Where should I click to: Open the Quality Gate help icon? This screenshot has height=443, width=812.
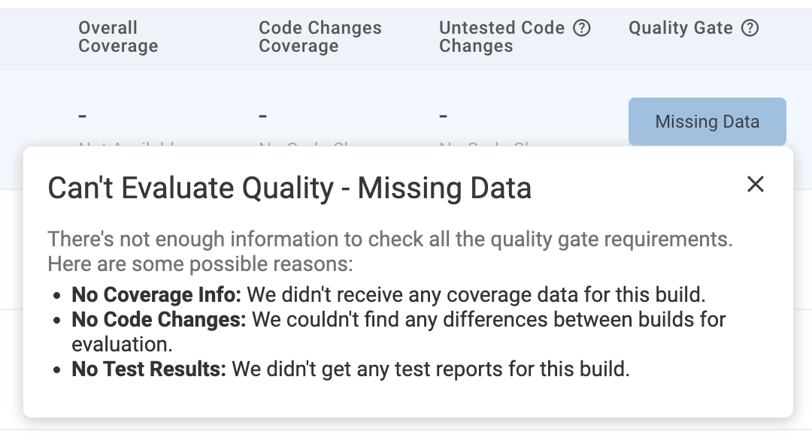pos(750,29)
